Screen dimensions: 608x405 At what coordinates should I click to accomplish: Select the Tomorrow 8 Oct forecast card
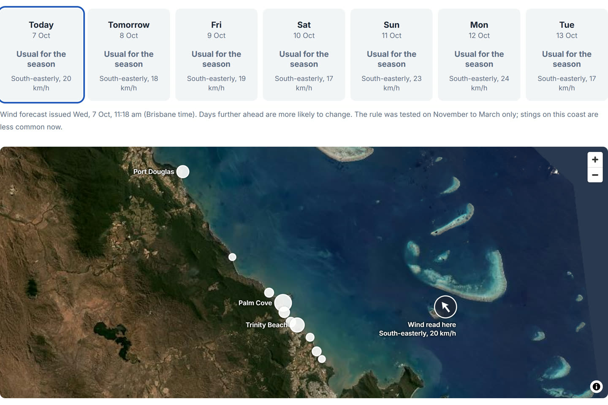129,55
